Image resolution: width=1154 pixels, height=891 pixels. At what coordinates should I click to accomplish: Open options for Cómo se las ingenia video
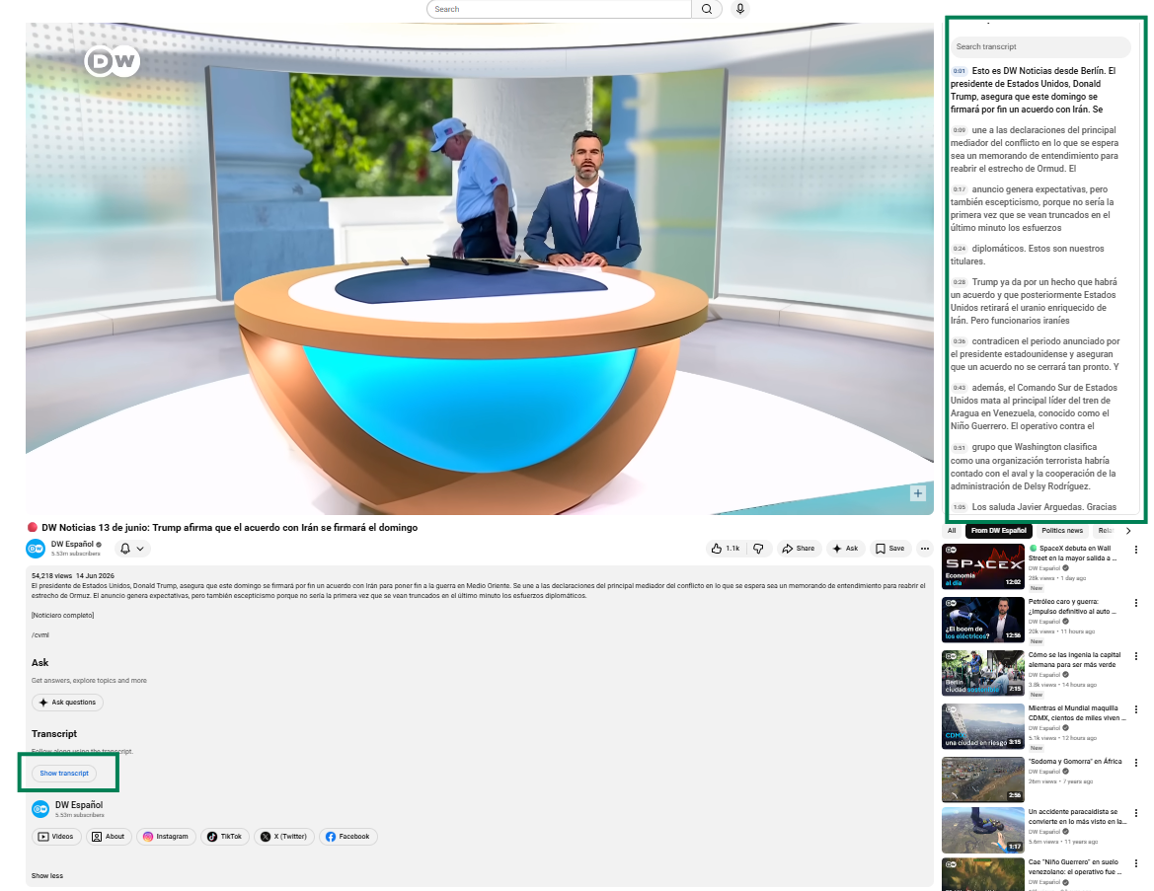[x=1136, y=656]
